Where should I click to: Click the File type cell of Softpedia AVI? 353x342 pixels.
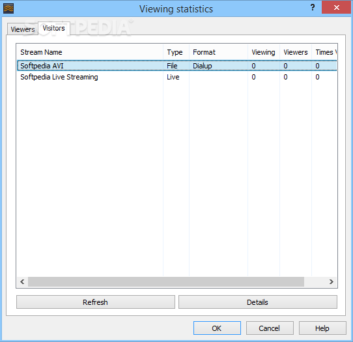click(x=172, y=66)
